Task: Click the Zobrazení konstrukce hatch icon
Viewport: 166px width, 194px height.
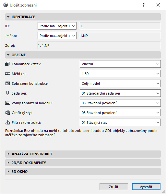Action: coord(7,84)
